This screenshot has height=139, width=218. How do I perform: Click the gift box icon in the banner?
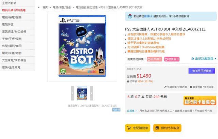point(129,16)
